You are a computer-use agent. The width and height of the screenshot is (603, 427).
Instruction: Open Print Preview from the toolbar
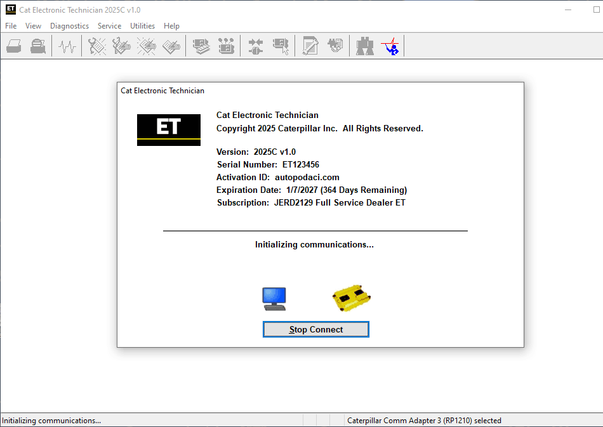click(x=39, y=46)
